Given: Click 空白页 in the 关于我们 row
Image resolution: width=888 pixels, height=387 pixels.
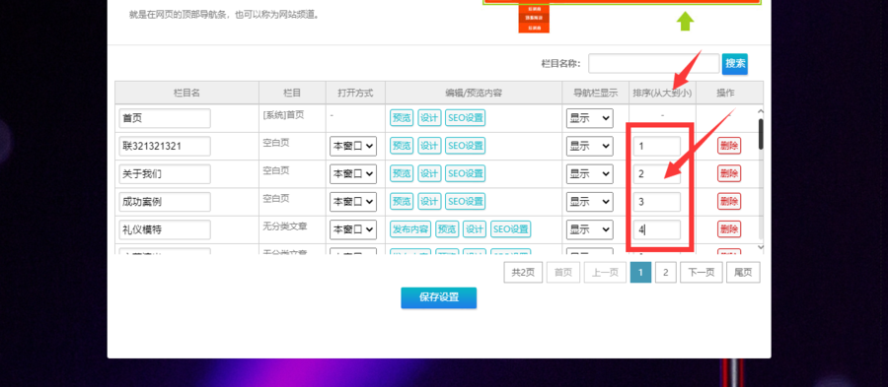Looking at the screenshot, I should [x=276, y=170].
